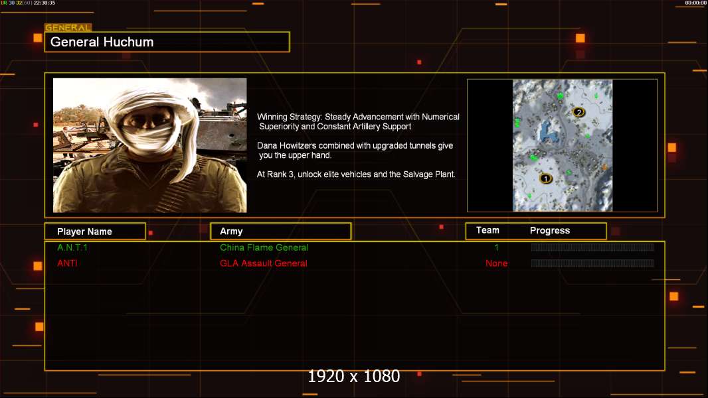Select player A.N.T.1 row name
This screenshot has width=708, height=398.
[x=72, y=247]
